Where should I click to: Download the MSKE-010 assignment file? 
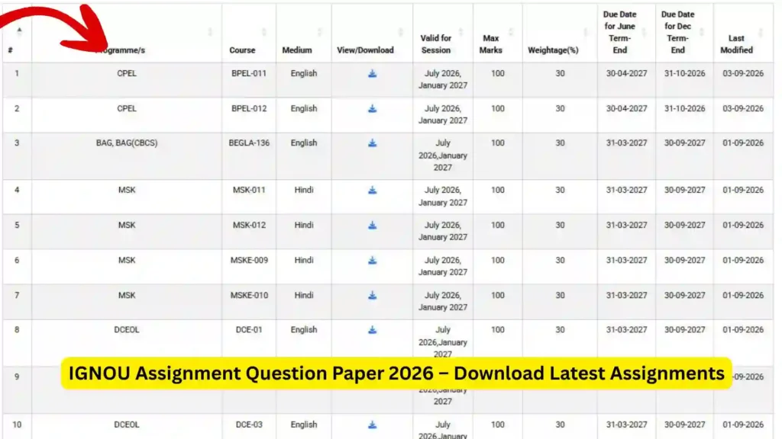pyautogui.click(x=372, y=295)
